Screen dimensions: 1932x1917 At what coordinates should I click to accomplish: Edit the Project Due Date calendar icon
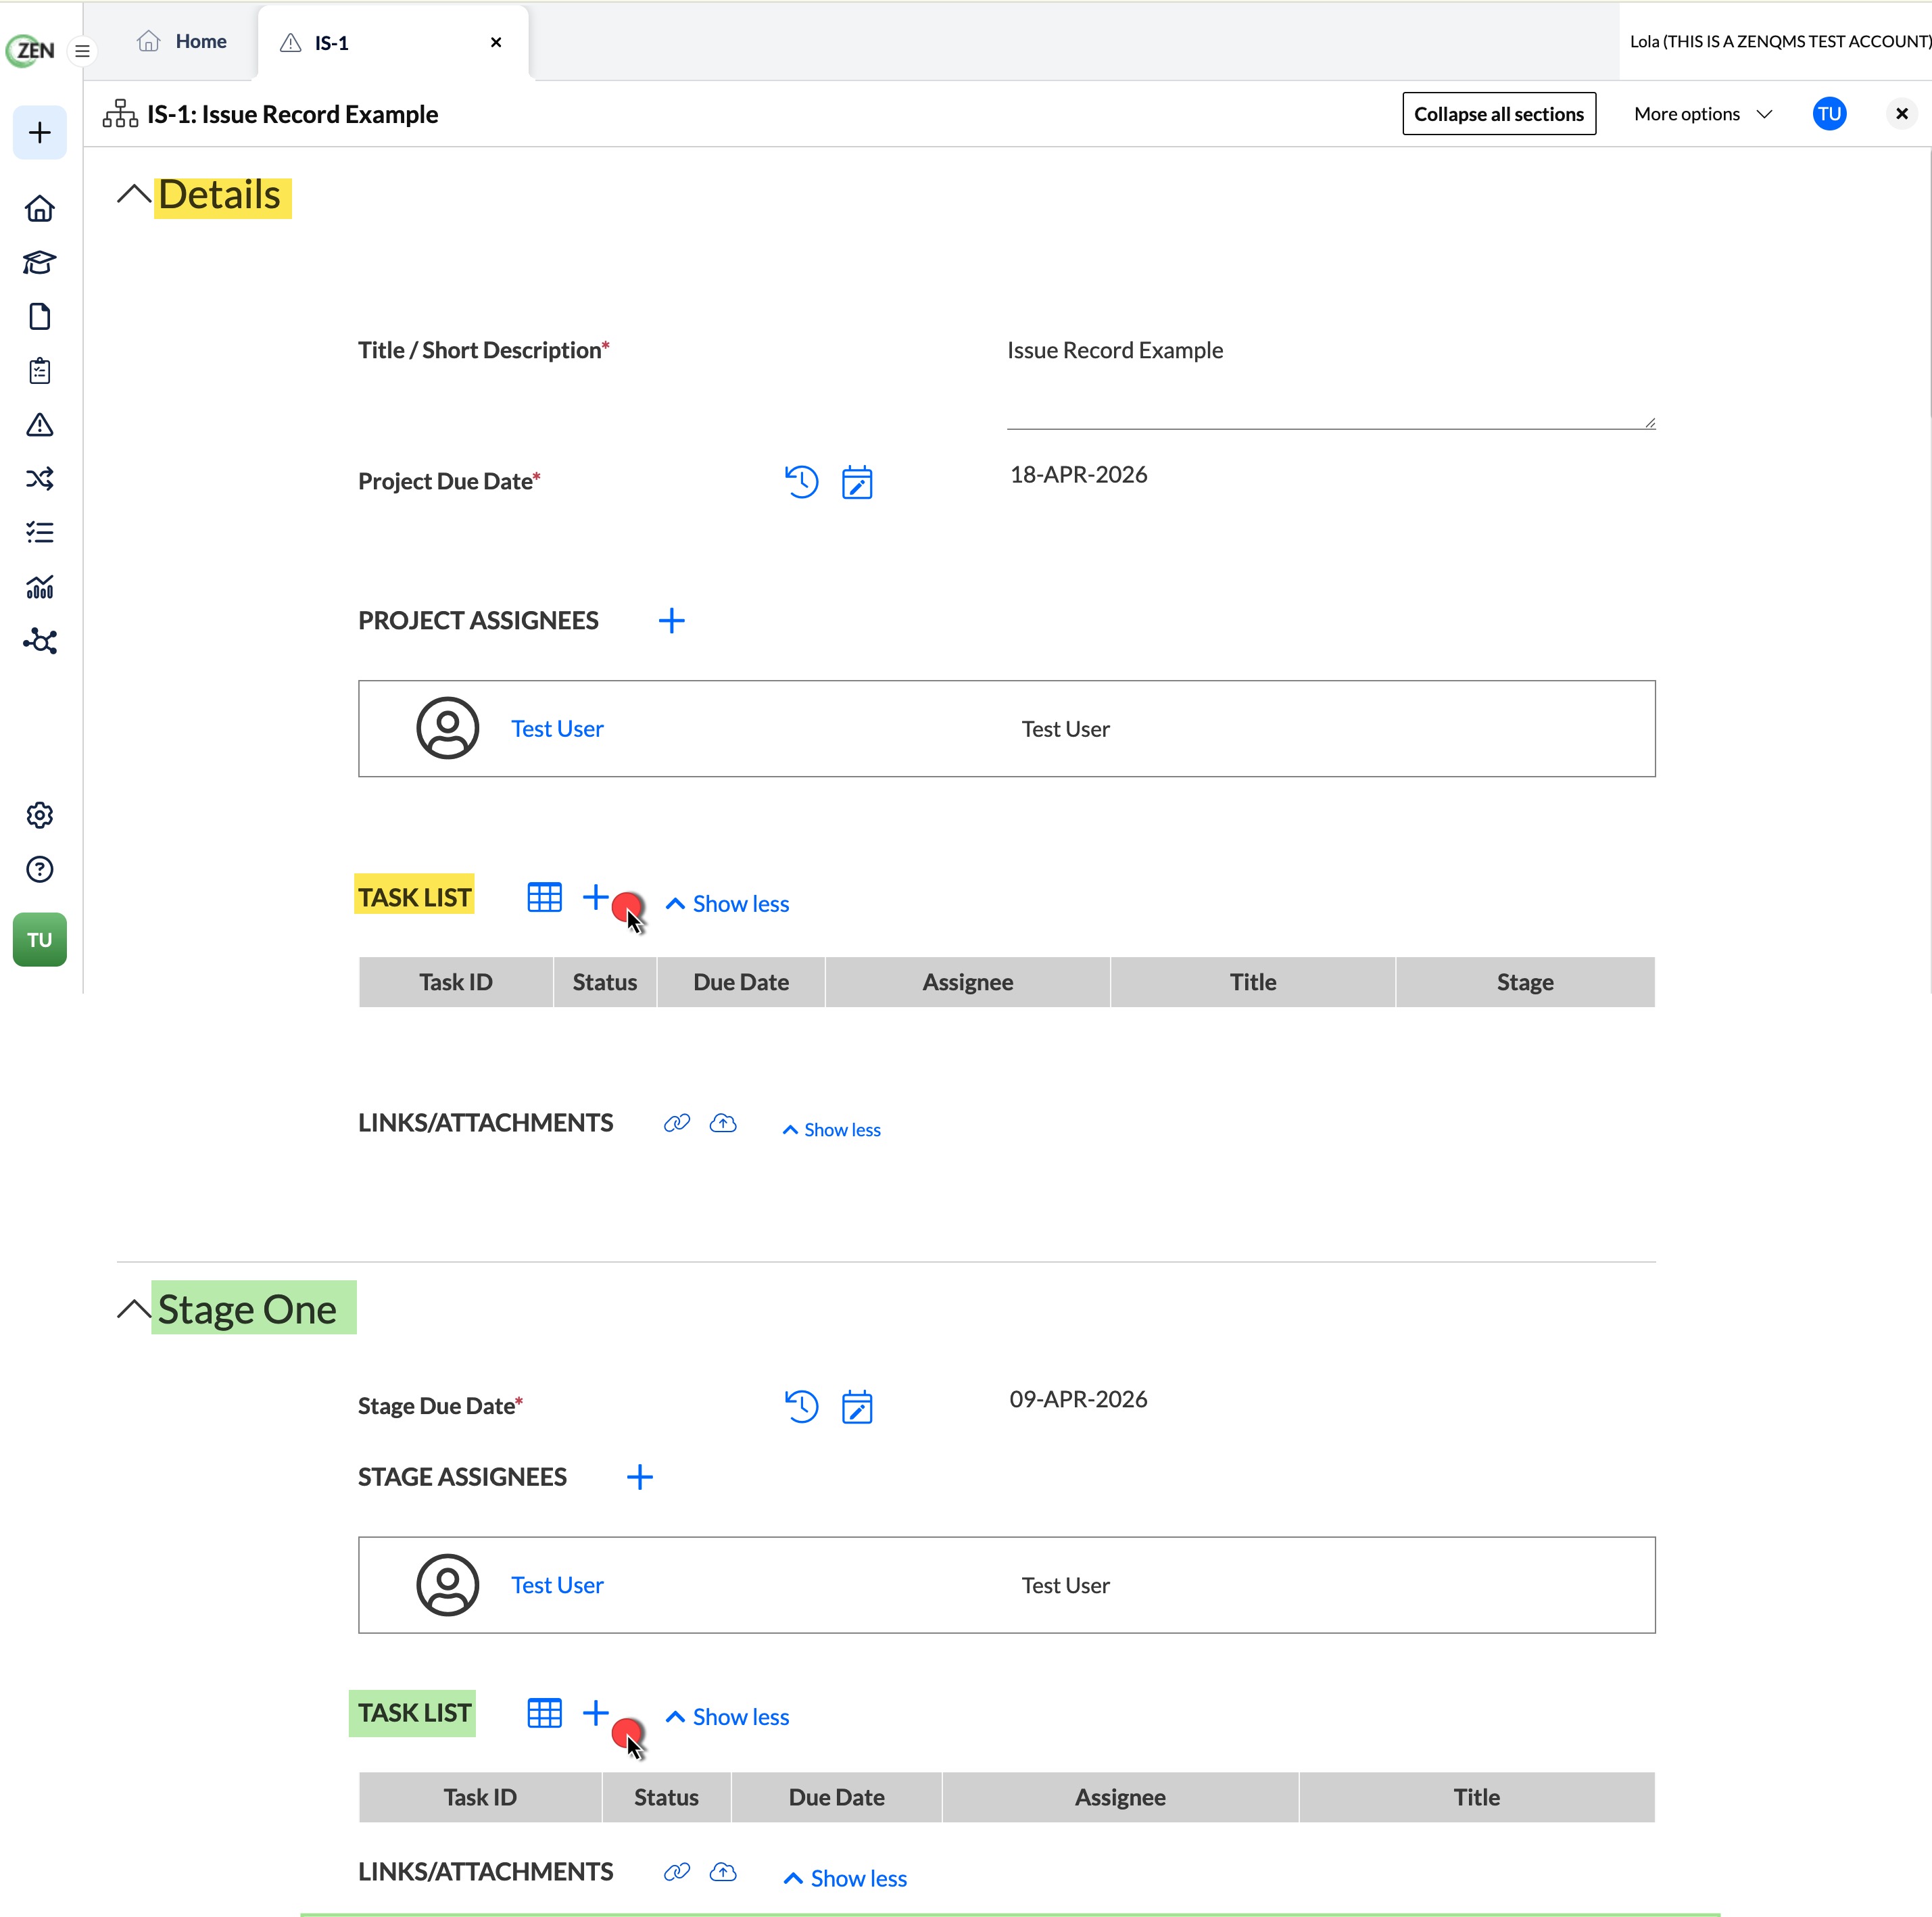(x=857, y=482)
